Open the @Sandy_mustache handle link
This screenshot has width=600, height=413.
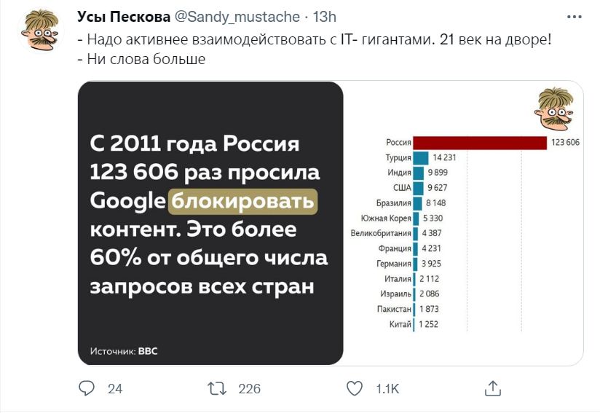click(237, 17)
